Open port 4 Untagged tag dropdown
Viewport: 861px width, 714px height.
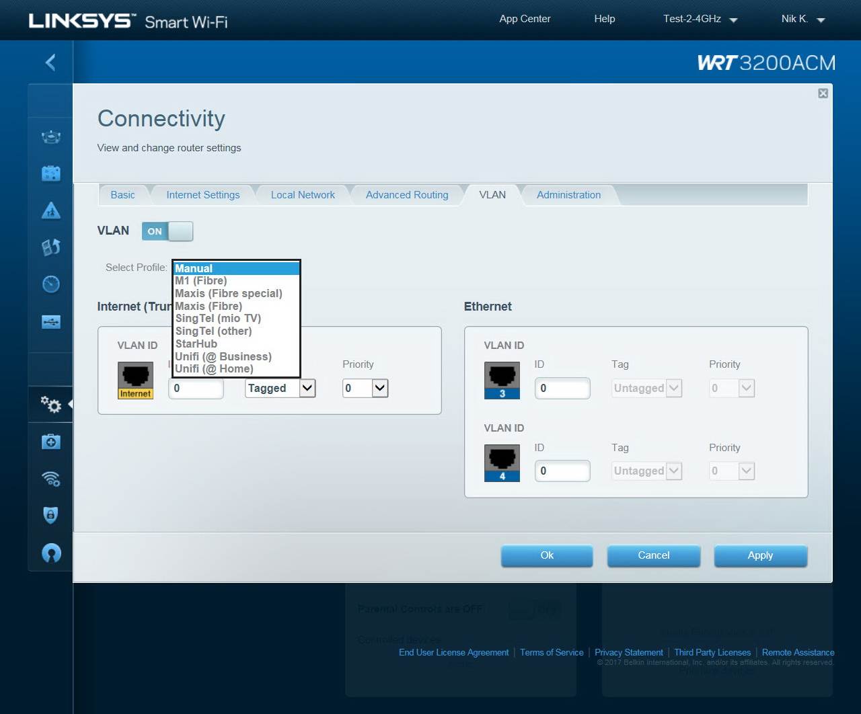(647, 471)
